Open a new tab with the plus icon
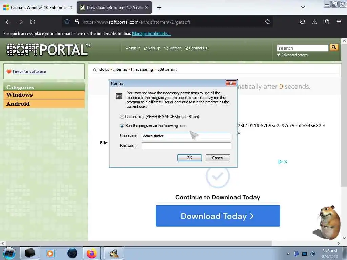Image resolution: width=347 pixels, height=260 pixels. pos(159,8)
